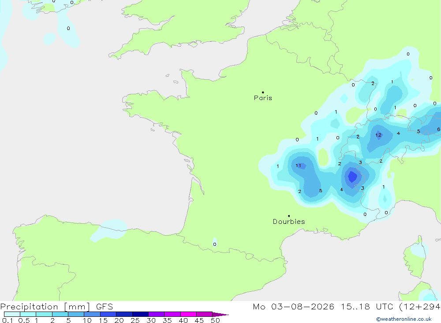This screenshot has width=441, height=323.
Task: Click the precipitation value 6 at map edge
Action: pos(438,129)
